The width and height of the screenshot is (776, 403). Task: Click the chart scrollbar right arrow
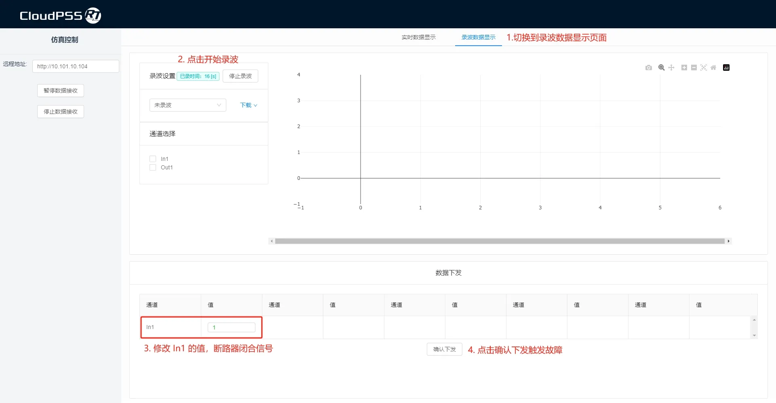click(x=729, y=241)
